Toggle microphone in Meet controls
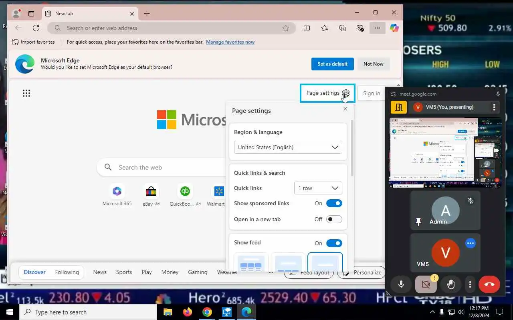 [401, 284]
